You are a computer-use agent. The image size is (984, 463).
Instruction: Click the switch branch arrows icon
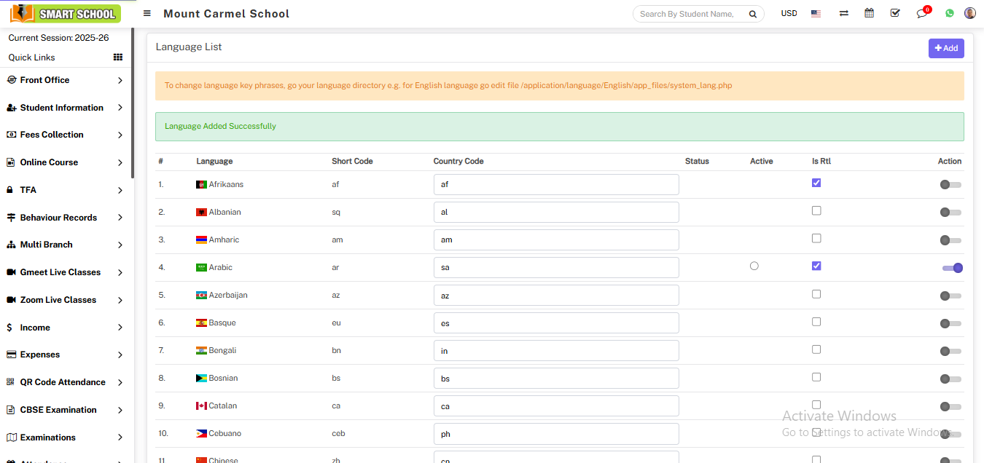pos(843,13)
